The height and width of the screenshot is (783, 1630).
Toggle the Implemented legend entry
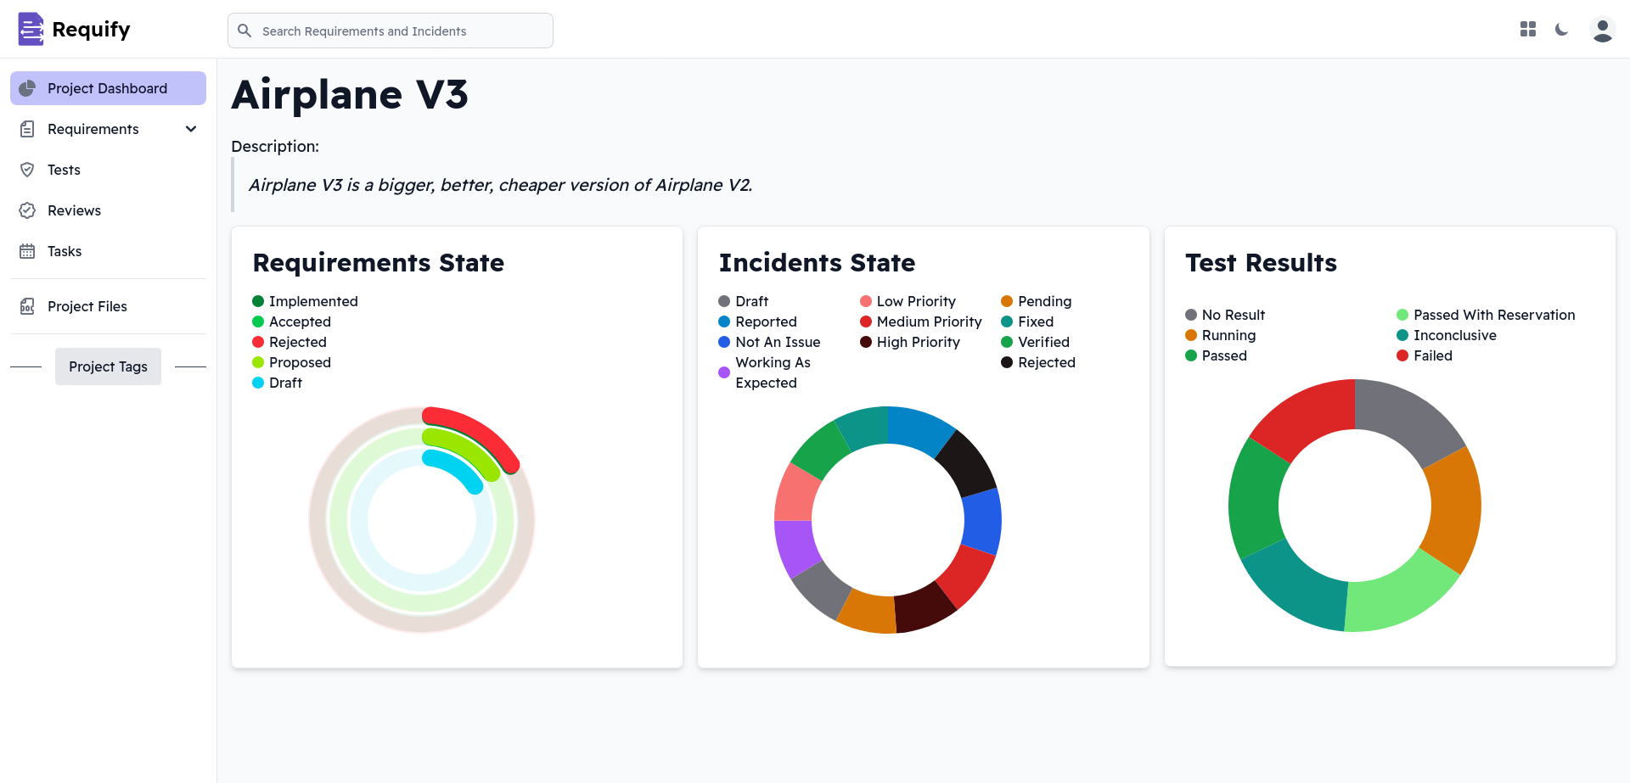pos(312,301)
